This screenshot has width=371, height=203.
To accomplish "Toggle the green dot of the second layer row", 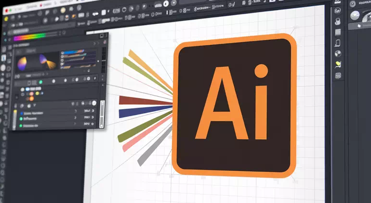I will (21, 119).
